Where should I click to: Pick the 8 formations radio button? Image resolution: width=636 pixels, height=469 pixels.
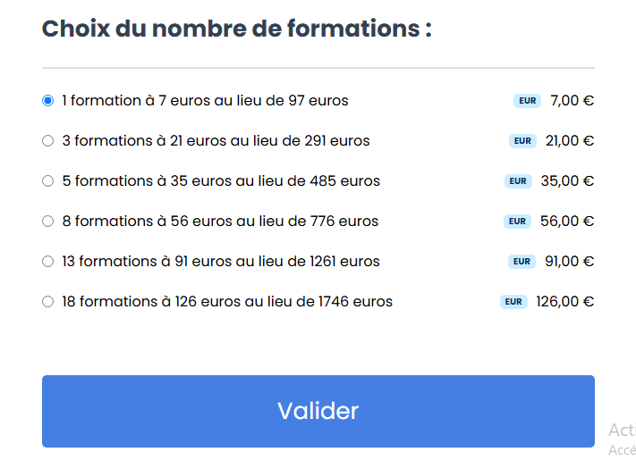click(48, 222)
